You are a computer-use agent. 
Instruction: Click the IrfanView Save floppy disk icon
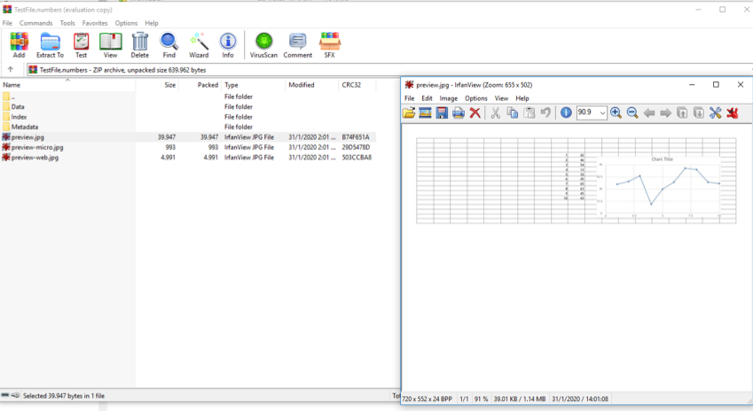[x=442, y=112]
